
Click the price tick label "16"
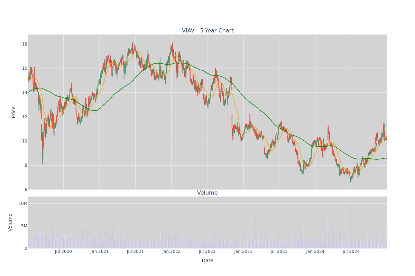[x=25, y=68]
